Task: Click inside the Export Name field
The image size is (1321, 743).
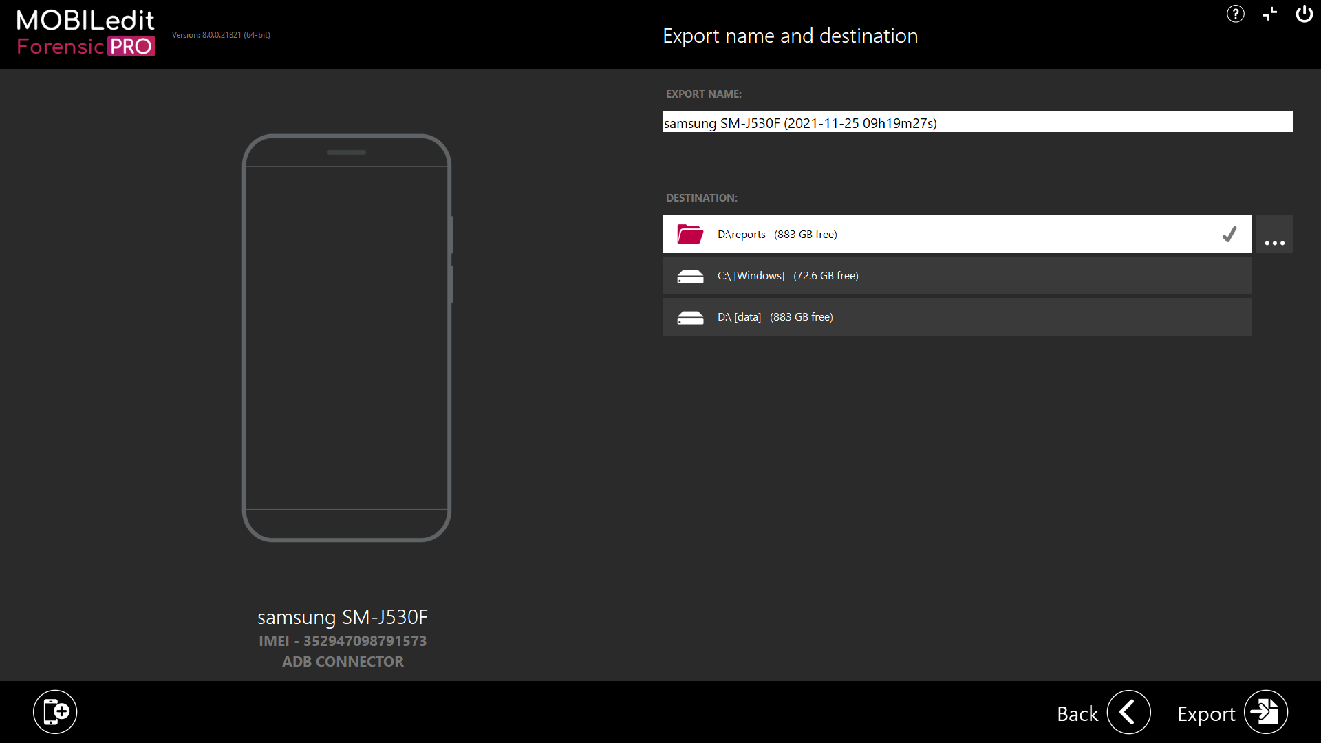Action: tap(977, 122)
